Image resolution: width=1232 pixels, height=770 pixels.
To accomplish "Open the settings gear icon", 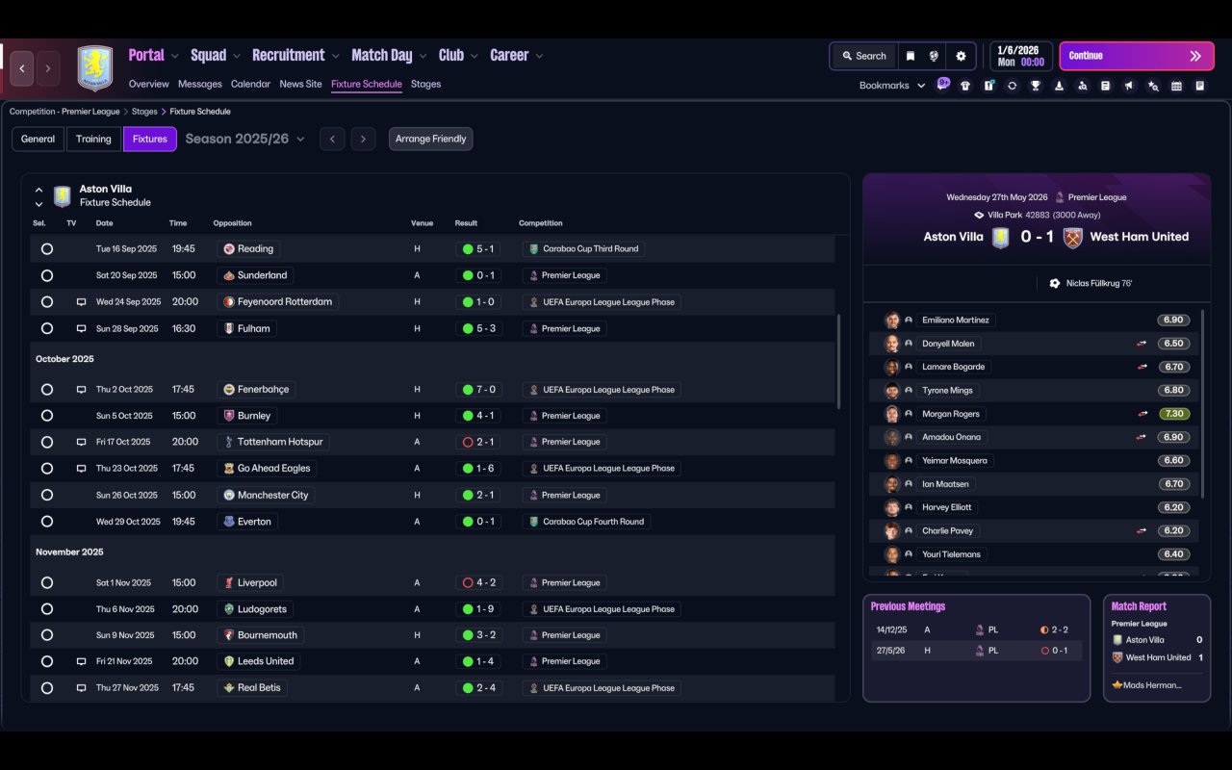I will click(x=961, y=56).
